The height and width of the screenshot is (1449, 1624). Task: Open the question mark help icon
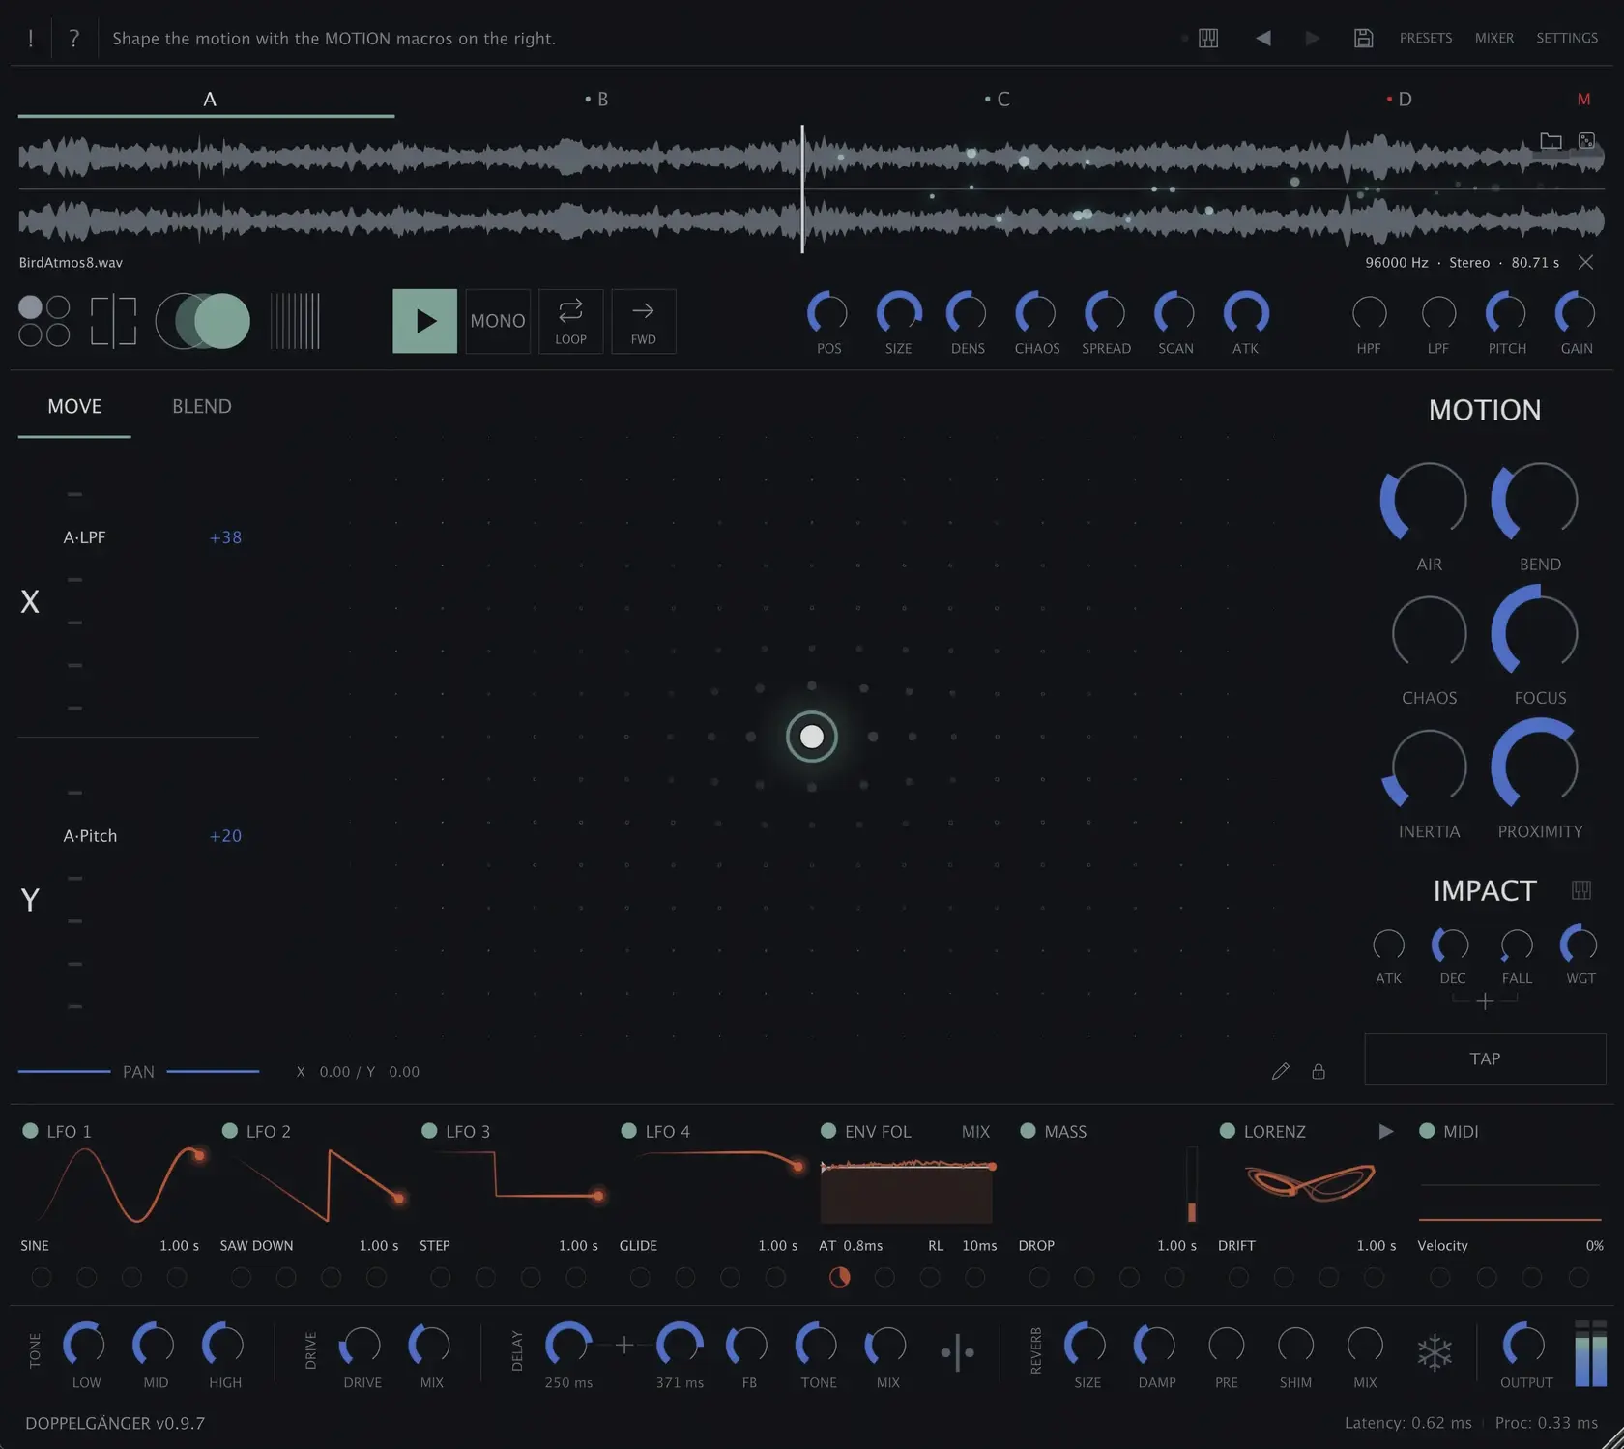[73, 38]
